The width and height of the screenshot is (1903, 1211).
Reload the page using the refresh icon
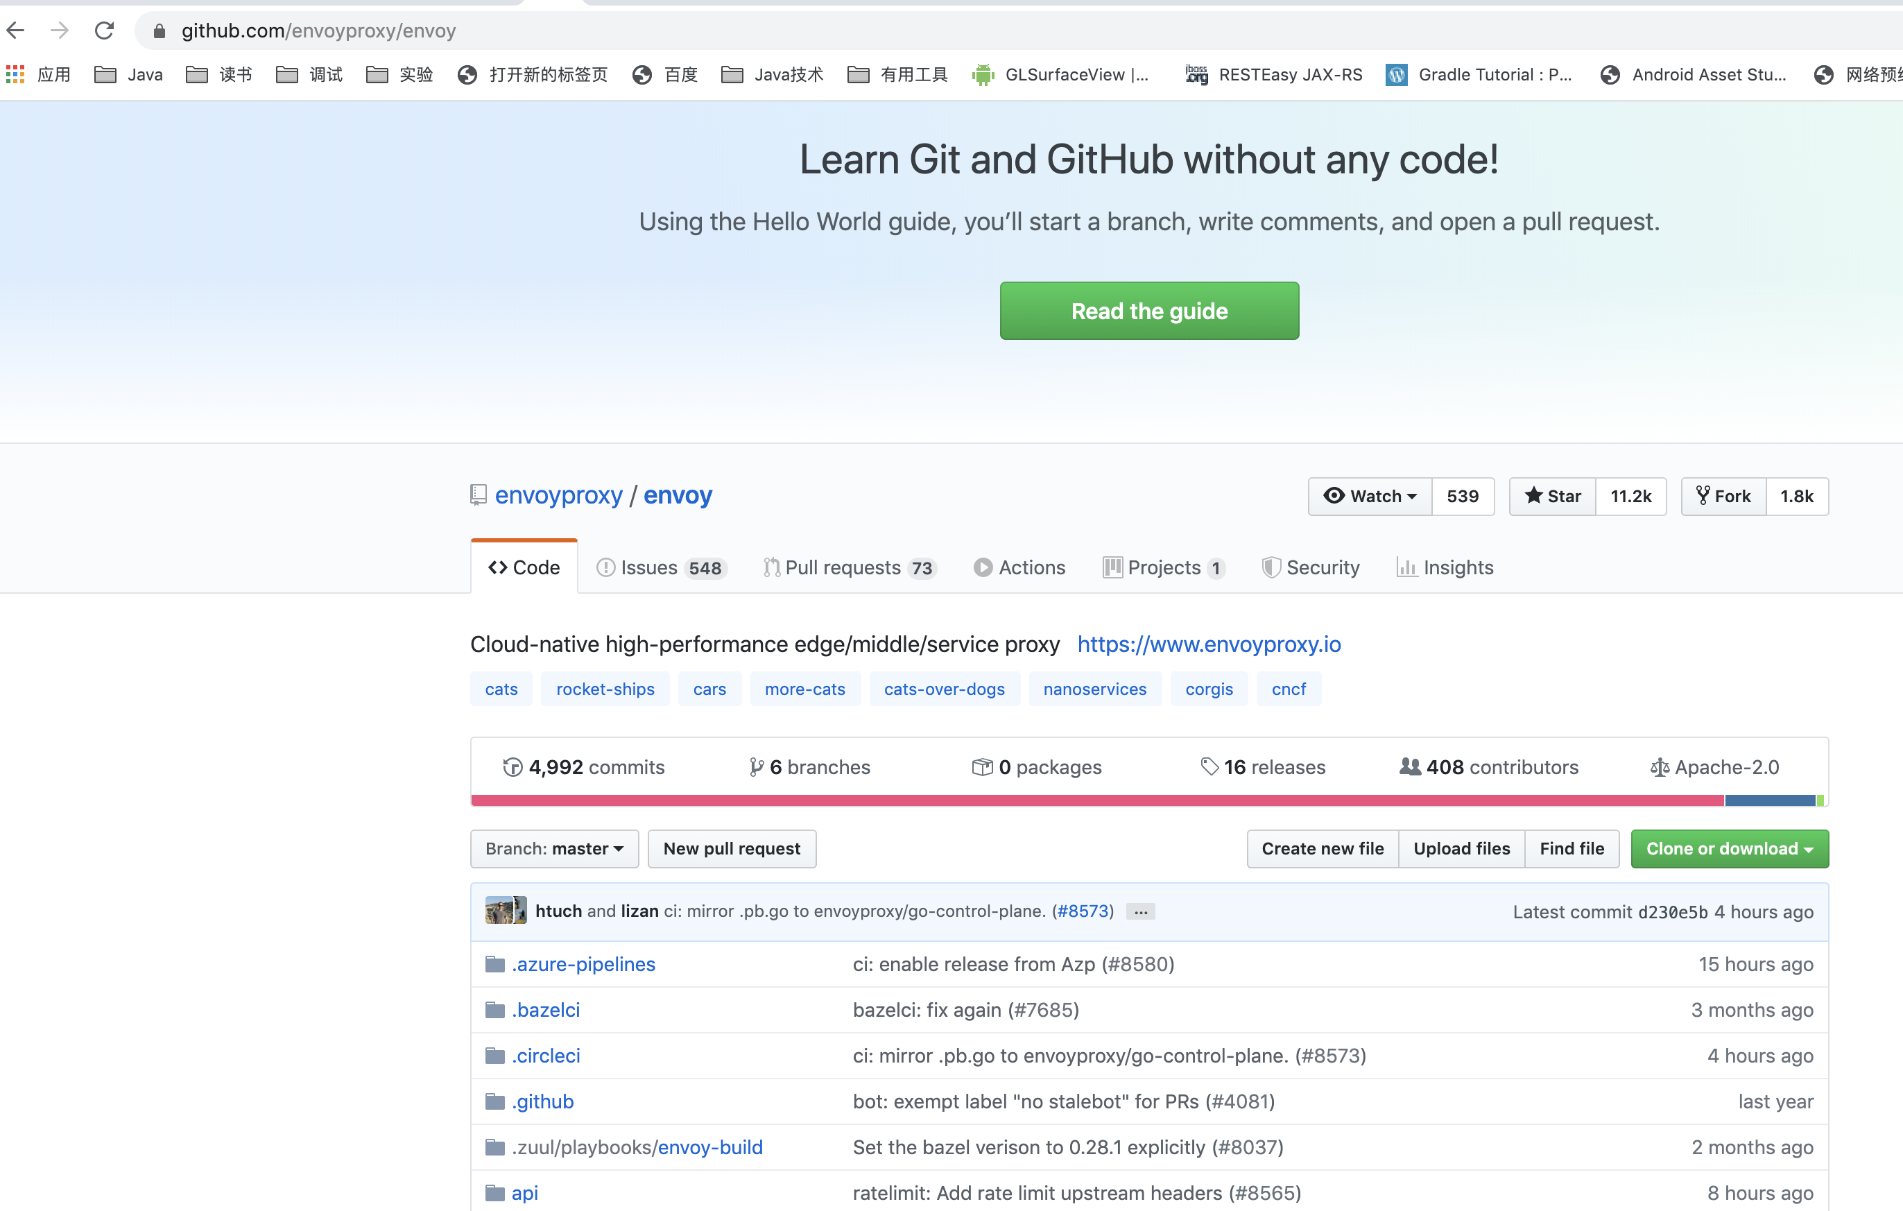103,30
